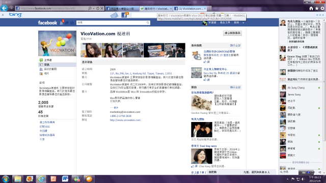Open Tsai Ing-wen sponsored link
The width and height of the screenshot is (326, 183).
coord(204,146)
